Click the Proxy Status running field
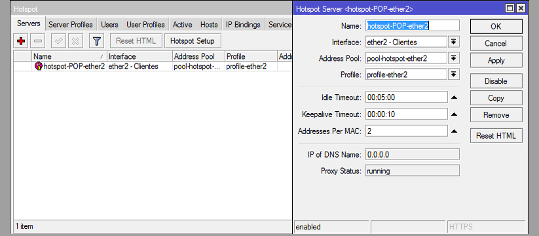Screen dimensions: 539x236 pos(413,171)
